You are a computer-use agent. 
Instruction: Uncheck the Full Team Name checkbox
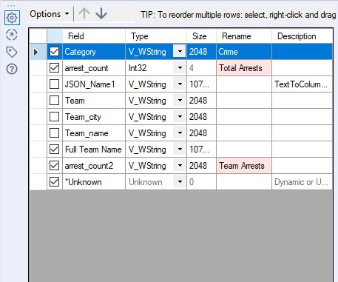(x=54, y=150)
